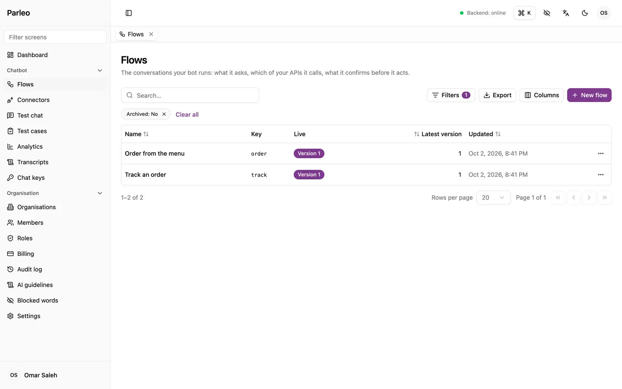Open Audit log from the sidebar

55,269
